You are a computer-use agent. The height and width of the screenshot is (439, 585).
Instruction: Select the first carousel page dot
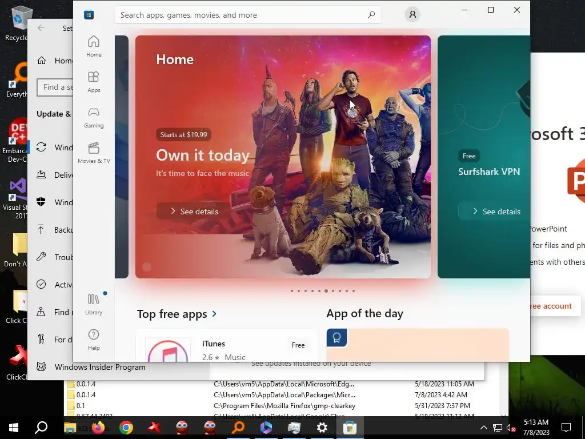coord(292,291)
